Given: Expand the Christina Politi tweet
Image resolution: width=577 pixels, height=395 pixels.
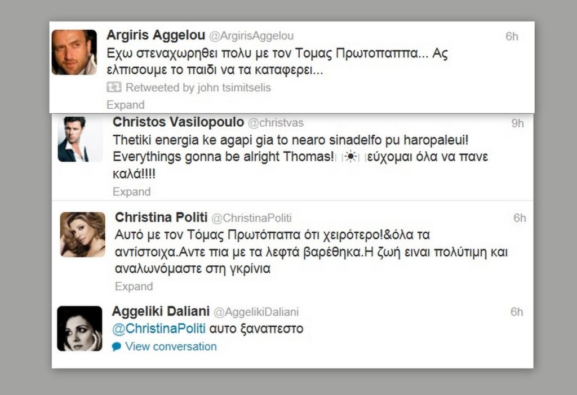Looking at the screenshot, I should (x=134, y=286).
